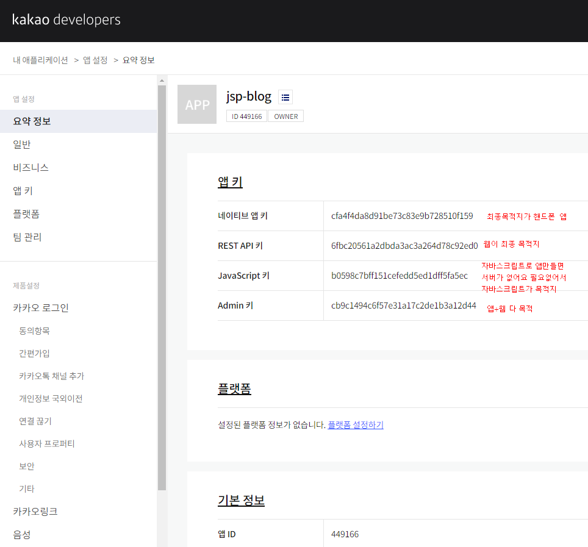Click the sidebar scrollbar up arrow
Viewport: 588px width, 547px height.
pos(162,80)
